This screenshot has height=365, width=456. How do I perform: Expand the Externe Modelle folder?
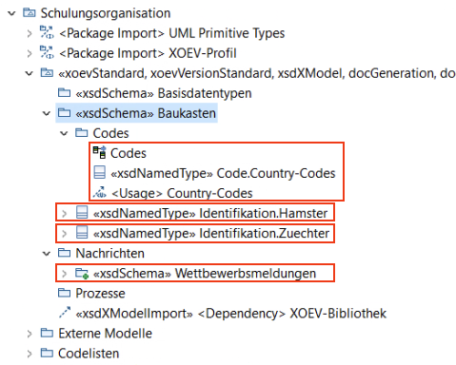tap(30, 334)
